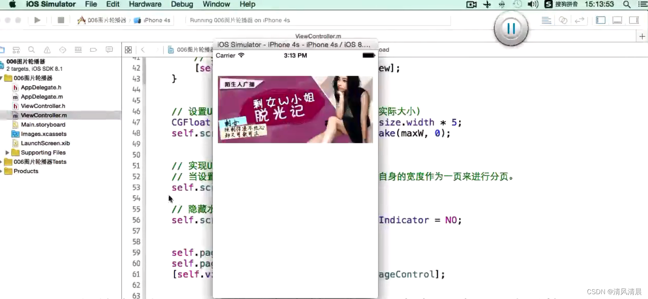The width and height of the screenshot is (648, 299).
Task: Open Main.storyboard file
Action: click(x=43, y=125)
